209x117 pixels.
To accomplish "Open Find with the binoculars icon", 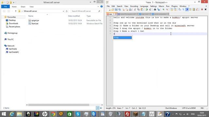I will 155,9.
